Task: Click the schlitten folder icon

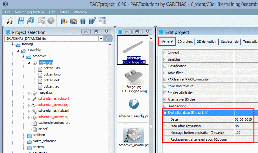Action: tap(29, 135)
